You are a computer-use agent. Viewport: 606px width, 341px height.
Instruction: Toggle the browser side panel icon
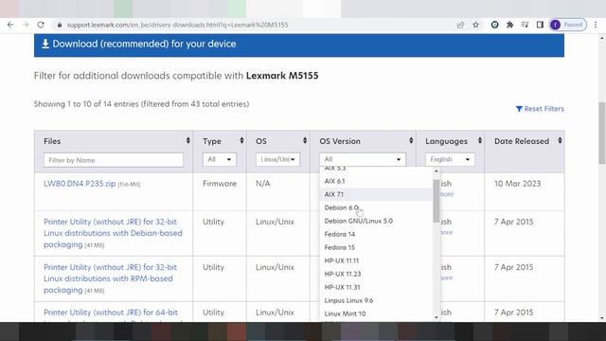point(540,25)
